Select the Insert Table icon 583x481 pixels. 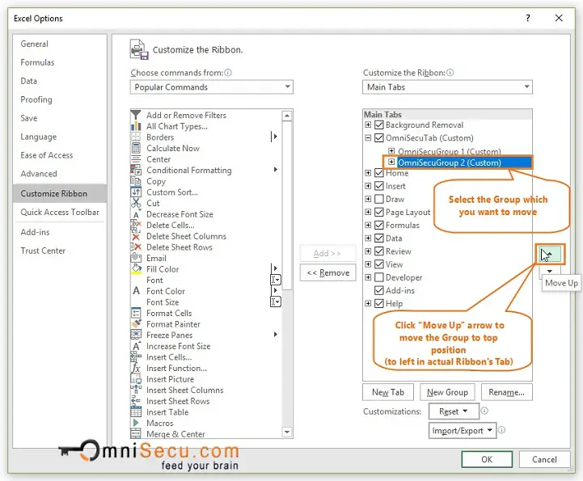pyautogui.click(x=136, y=411)
